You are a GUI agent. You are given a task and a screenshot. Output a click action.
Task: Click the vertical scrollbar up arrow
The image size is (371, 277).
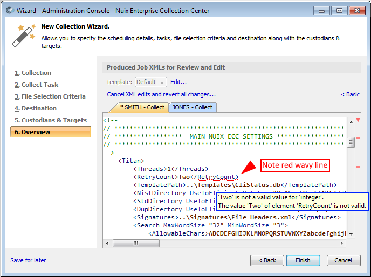tap(351, 122)
